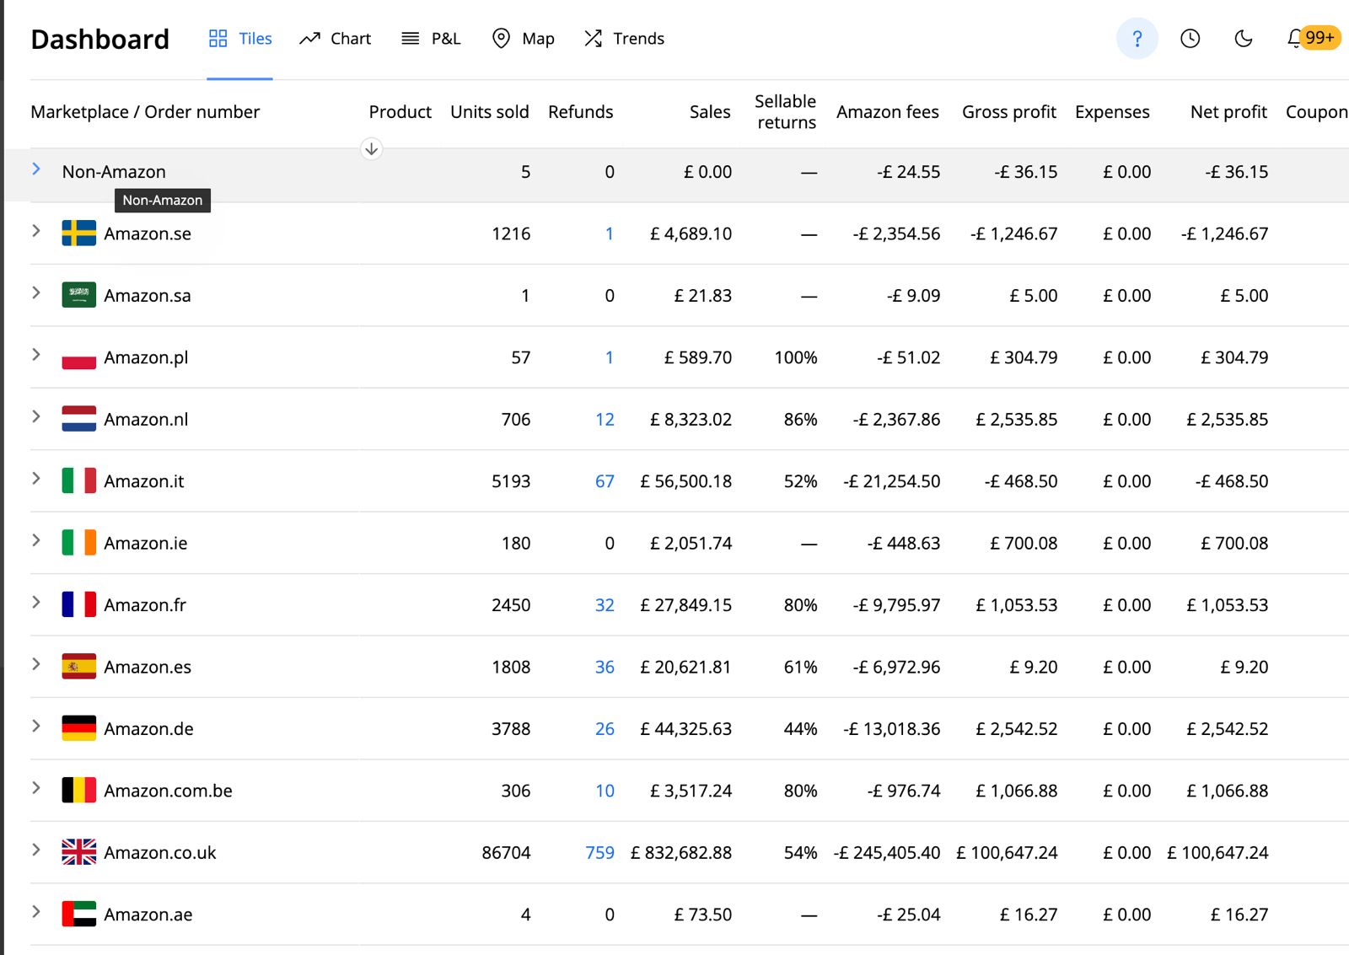Expand the Amazon.de row chevron
The width and height of the screenshot is (1349, 955).
tap(36, 726)
